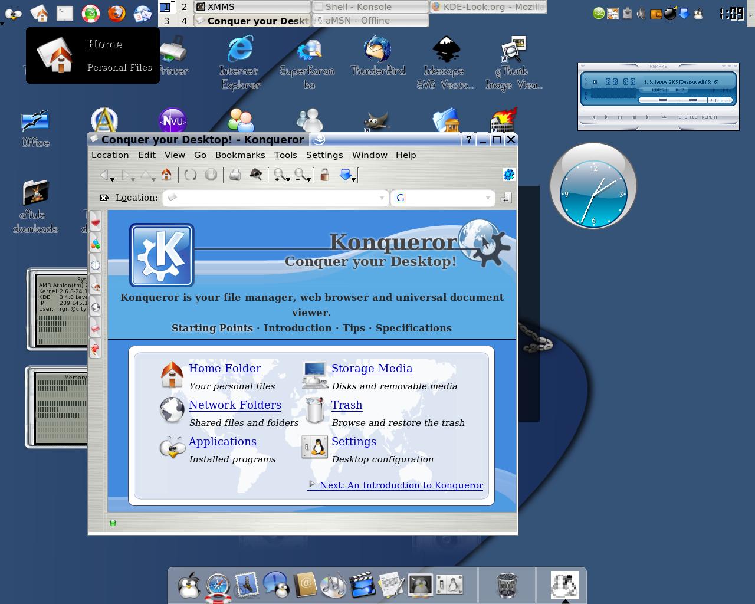The width and height of the screenshot is (755, 604).
Task: Open the Location menu
Action: pos(110,155)
